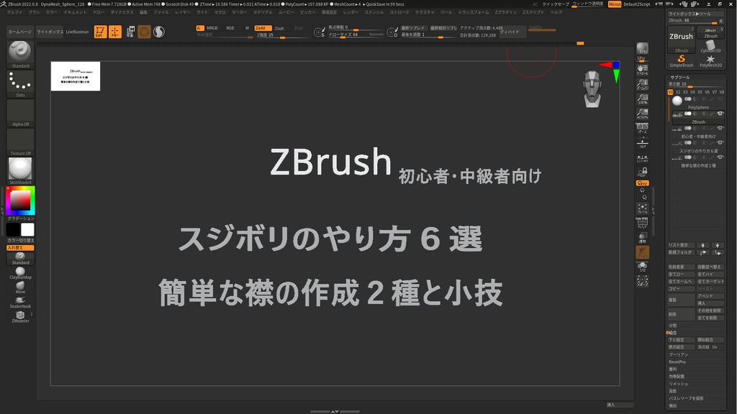Collapse the サブツール panel header

coord(679,77)
